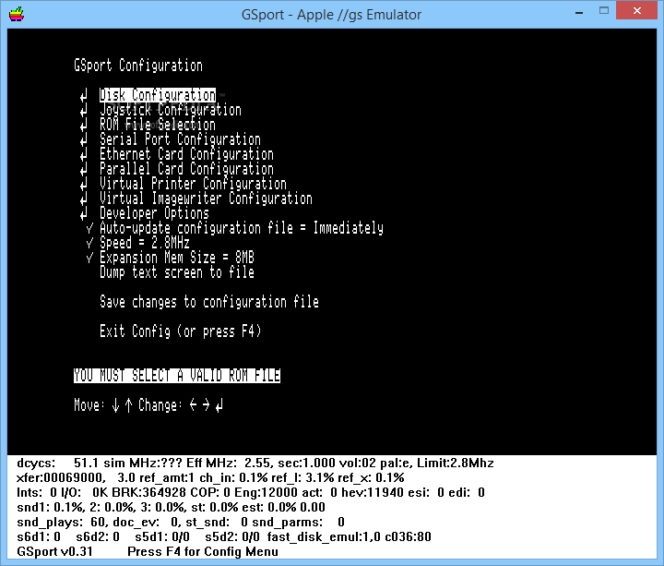This screenshot has height=566, width=664.
Task: Select Dump text screen to file
Action: coord(176,272)
